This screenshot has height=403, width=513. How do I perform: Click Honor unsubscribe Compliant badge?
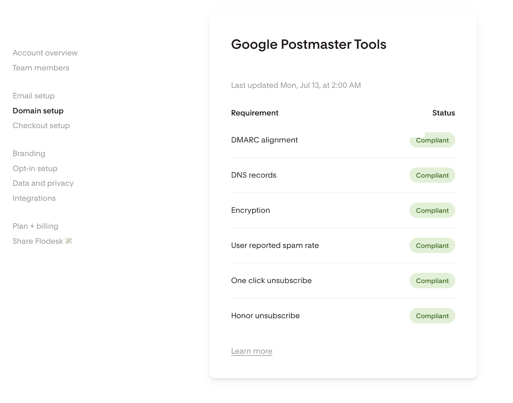[x=432, y=316]
